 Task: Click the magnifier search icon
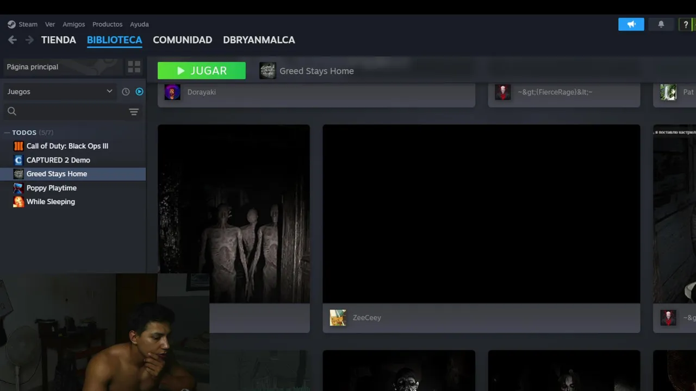(x=12, y=111)
